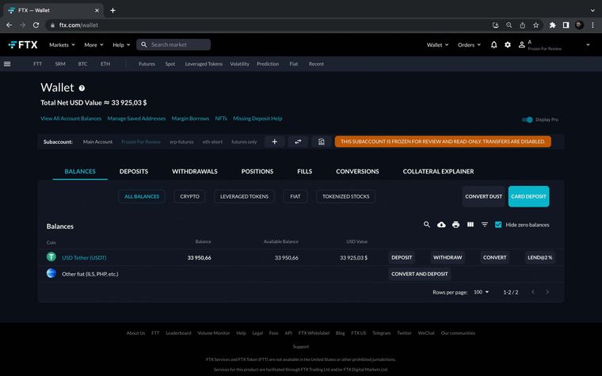The width and height of the screenshot is (602, 376).
Task: Expand the Help dropdown
Action: point(121,45)
